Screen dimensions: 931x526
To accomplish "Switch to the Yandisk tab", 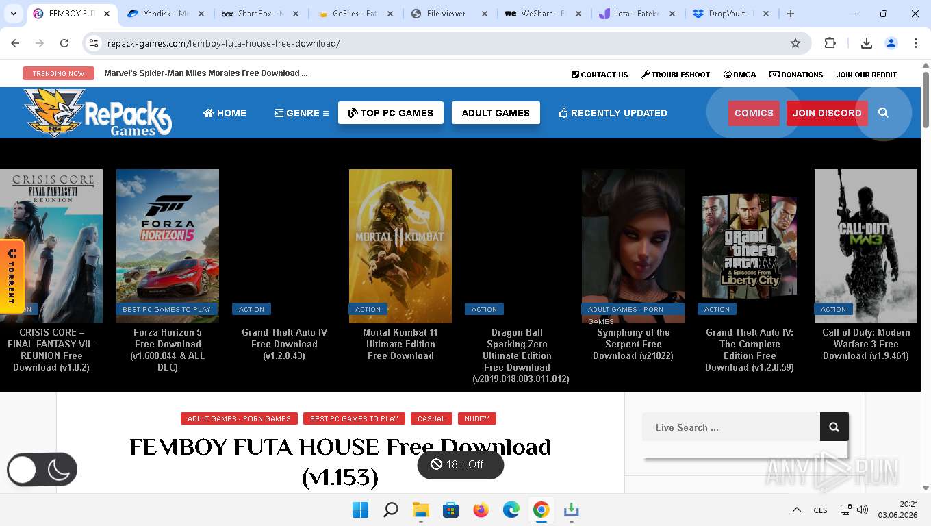I will tap(166, 14).
